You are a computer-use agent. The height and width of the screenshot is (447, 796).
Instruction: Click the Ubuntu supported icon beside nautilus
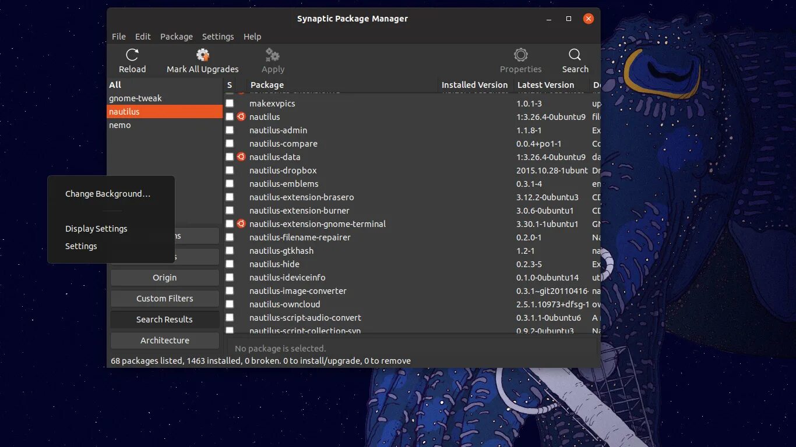241,117
